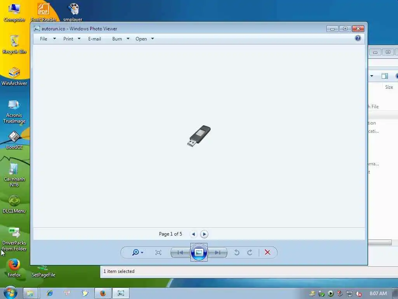
Task: Launch Internet Explorer from the taskbar
Action: coord(50,293)
